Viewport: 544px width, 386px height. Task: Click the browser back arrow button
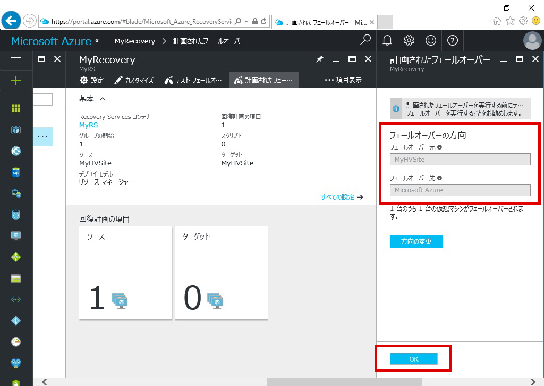[x=11, y=21]
